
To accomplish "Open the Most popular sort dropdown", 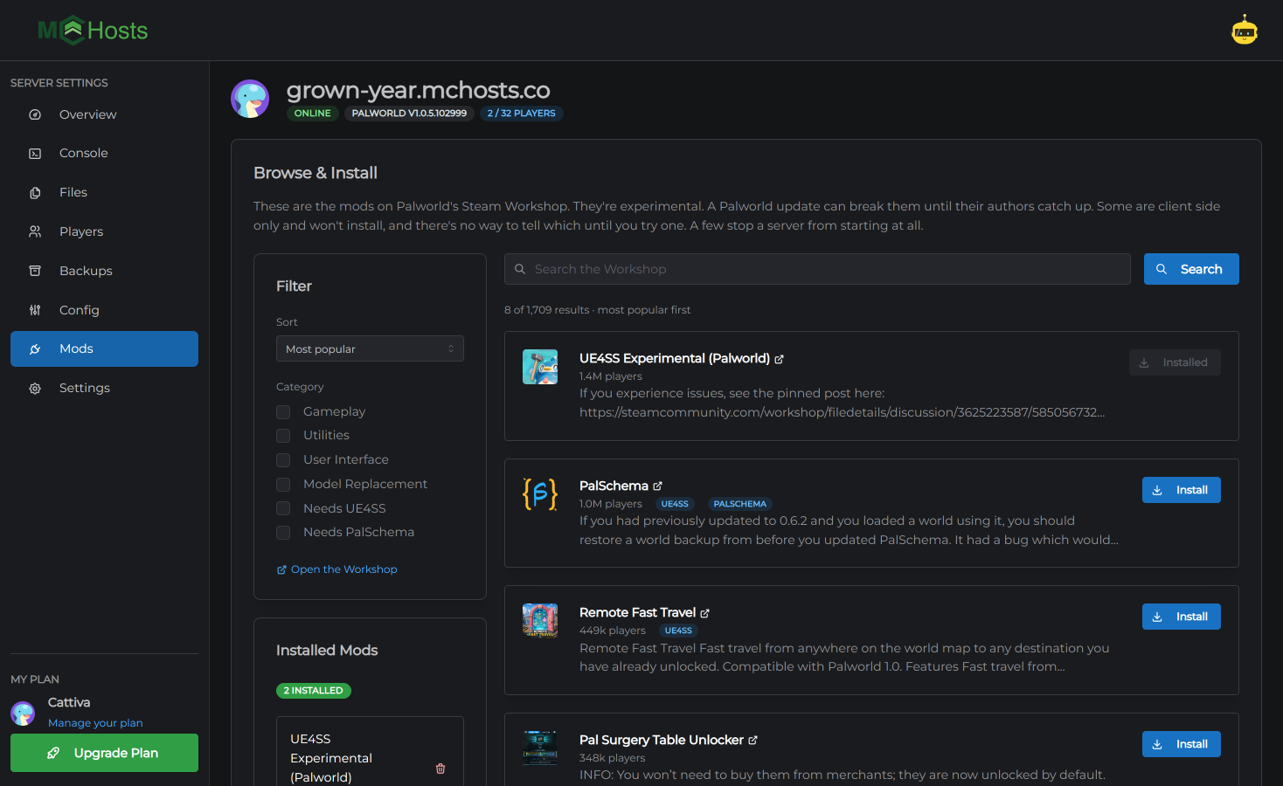I will click(370, 348).
